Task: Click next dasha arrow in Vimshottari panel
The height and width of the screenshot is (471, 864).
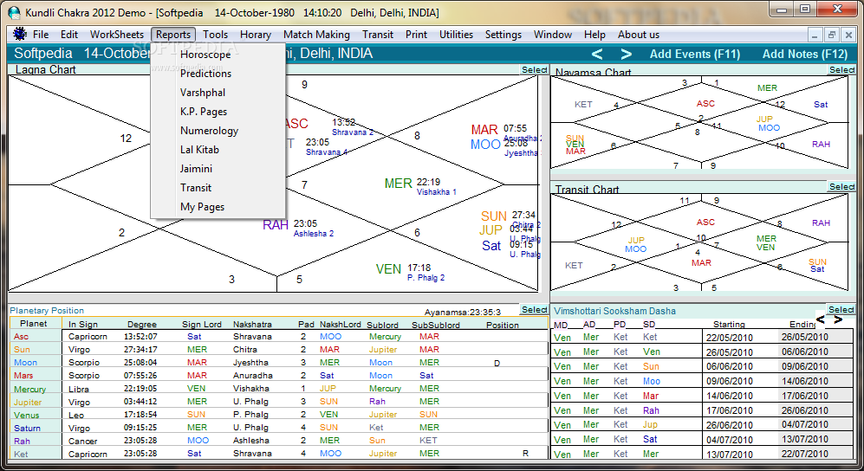Action: tap(838, 319)
